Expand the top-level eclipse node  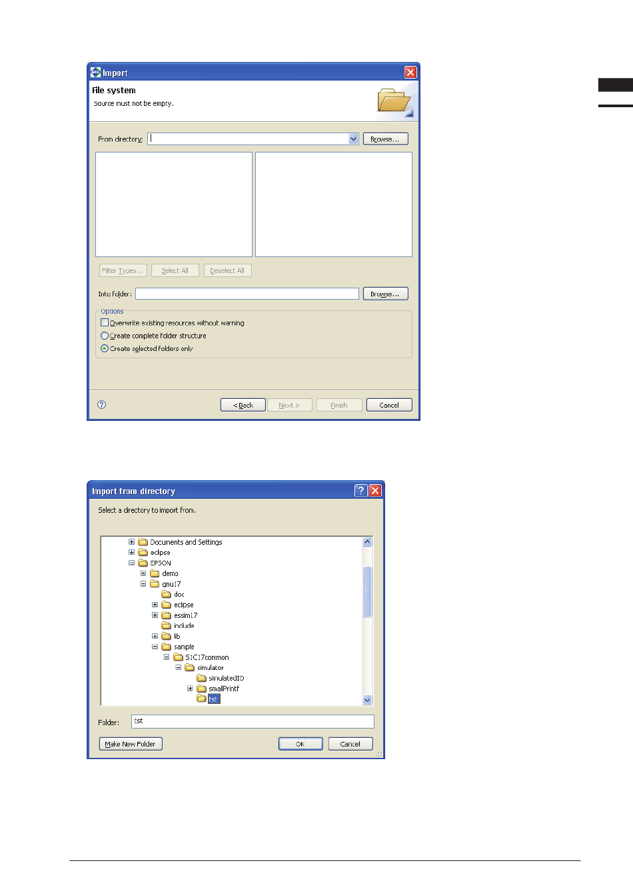click(x=131, y=552)
